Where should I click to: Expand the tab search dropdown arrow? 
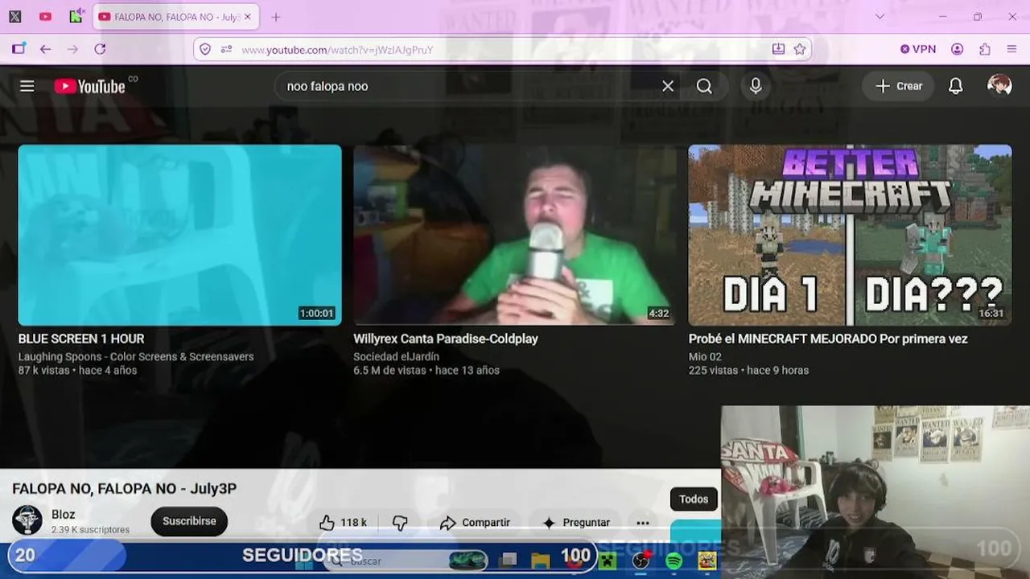point(880,16)
